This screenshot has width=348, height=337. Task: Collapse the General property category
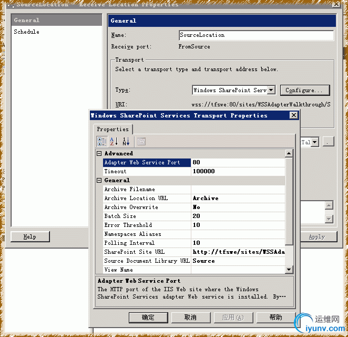pyautogui.click(x=99, y=180)
